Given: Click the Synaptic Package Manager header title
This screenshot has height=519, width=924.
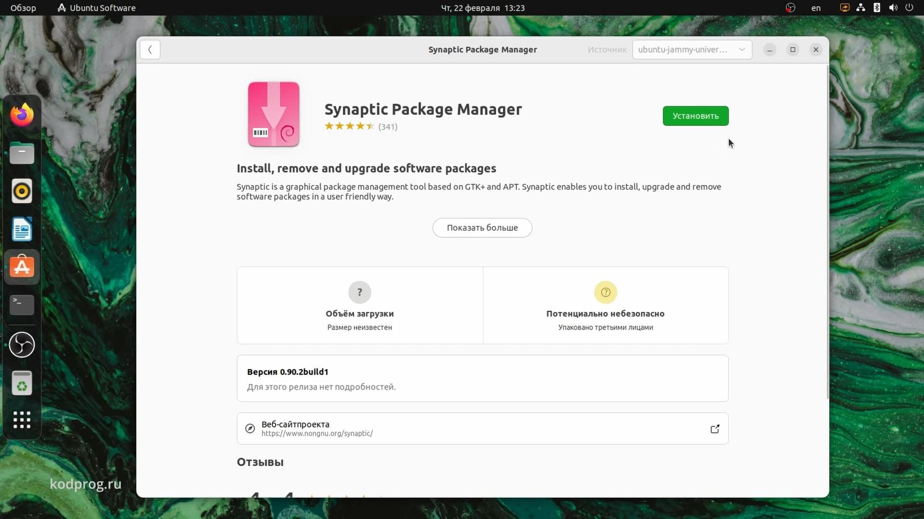Looking at the screenshot, I should (x=483, y=49).
